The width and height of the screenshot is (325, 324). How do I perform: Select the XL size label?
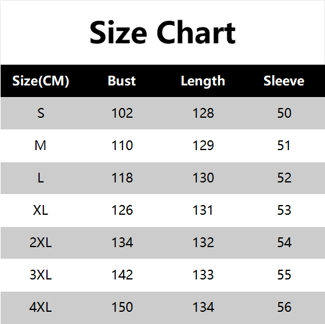pos(41,210)
